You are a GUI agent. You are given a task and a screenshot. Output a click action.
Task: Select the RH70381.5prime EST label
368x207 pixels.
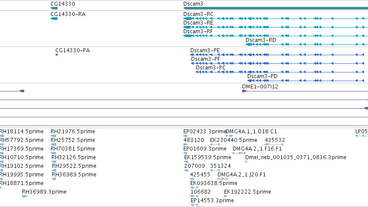click(73, 149)
